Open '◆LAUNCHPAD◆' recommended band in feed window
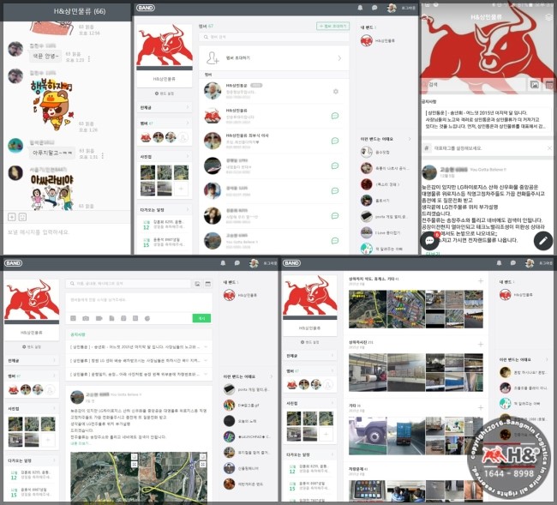The image size is (557, 505). click(247, 436)
